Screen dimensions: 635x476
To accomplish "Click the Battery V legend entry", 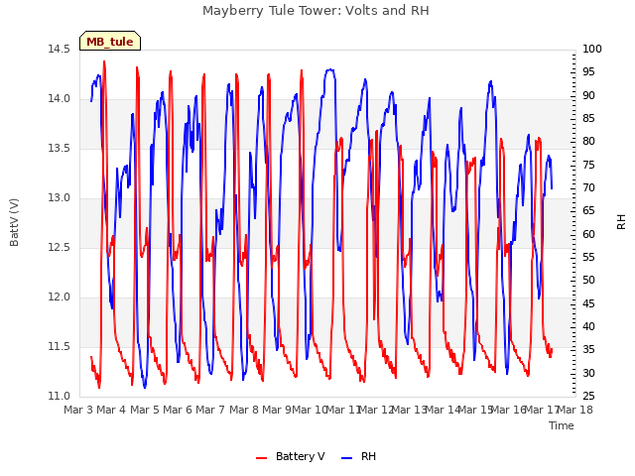I will click(291, 456).
